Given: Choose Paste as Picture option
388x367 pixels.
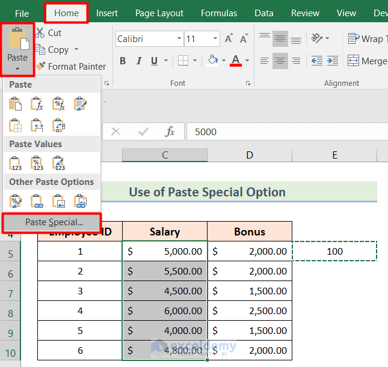Looking at the screenshot, I should (x=58, y=201).
